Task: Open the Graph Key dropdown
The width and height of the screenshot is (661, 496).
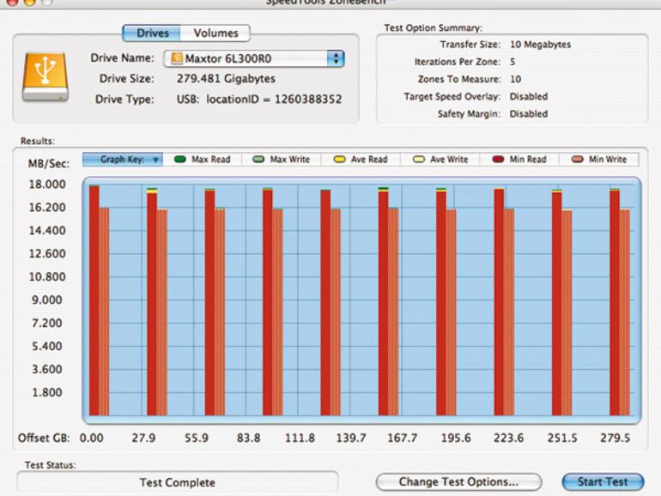Action: click(x=123, y=160)
